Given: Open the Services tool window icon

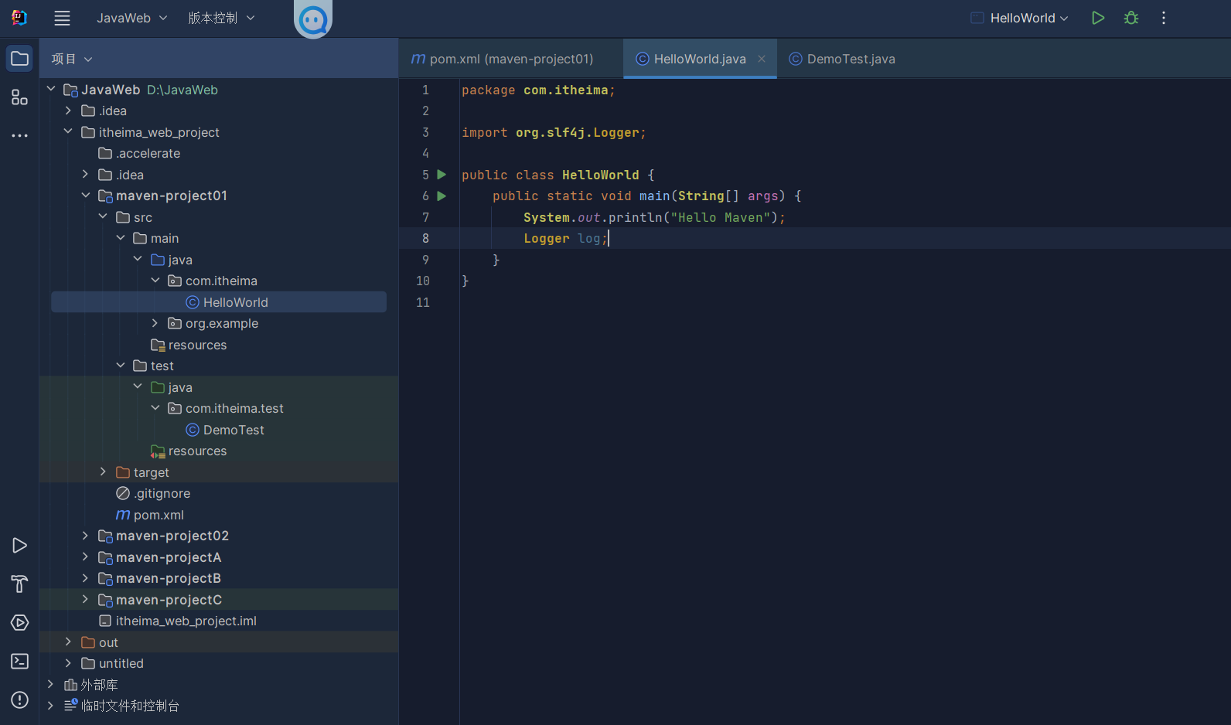Looking at the screenshot, I should click(19, 623).
